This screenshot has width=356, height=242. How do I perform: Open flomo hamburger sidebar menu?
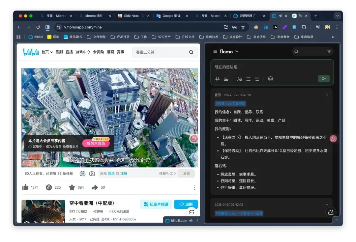215,51
